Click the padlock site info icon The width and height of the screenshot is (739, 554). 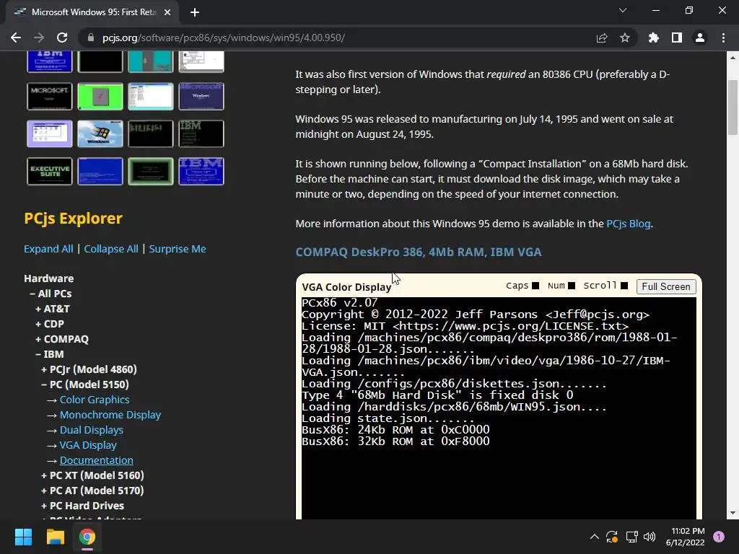point(90,38)
